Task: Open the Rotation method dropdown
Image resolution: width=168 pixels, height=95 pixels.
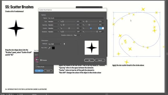Action: click(54, 32)
